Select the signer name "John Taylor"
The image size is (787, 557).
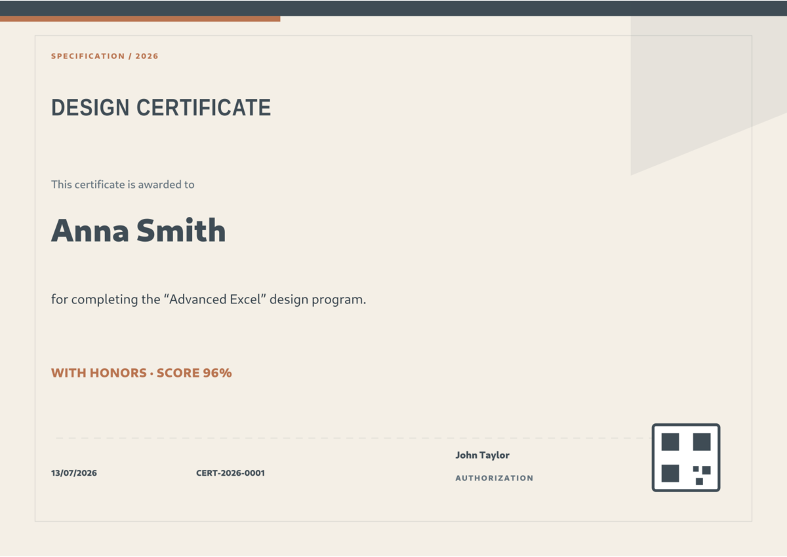pos(483,455)
